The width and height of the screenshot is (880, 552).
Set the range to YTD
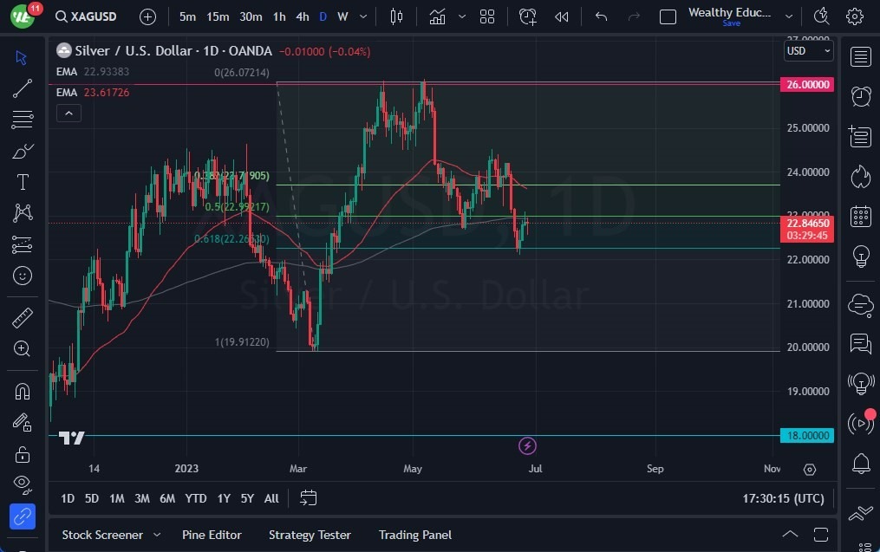tap(196, 498)
